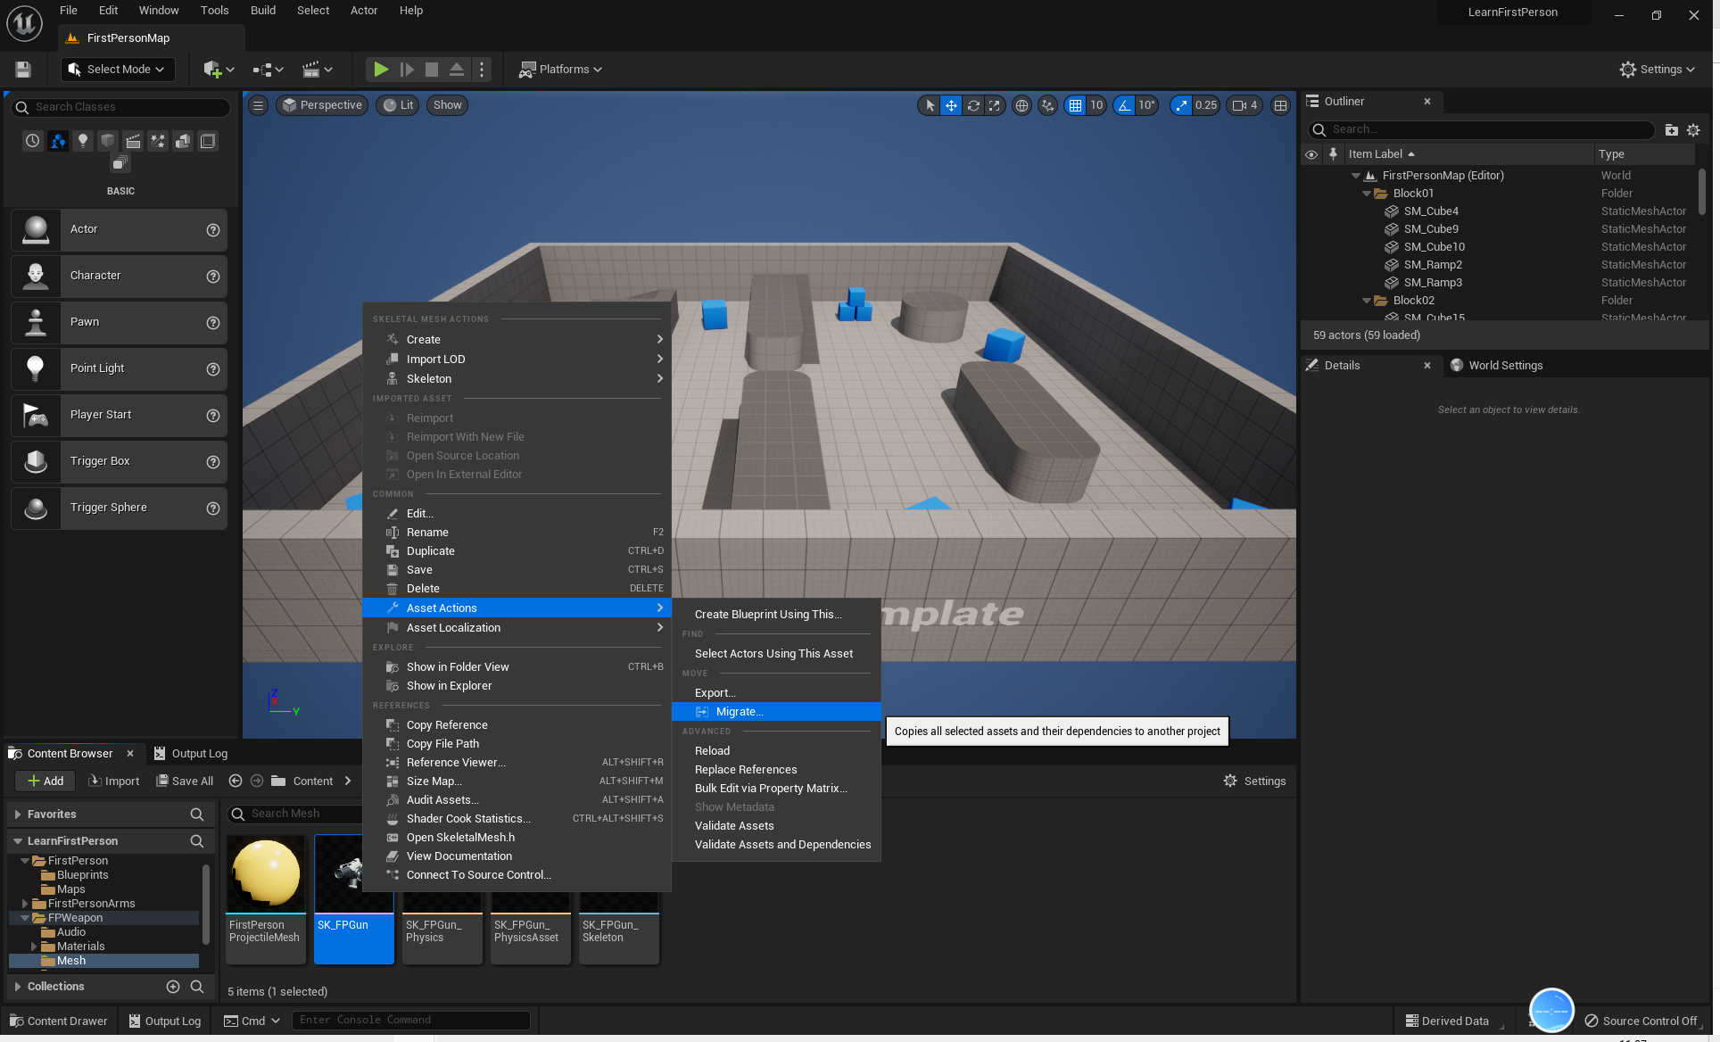The width and height of the screenshot is (1720, 1042).
Task: Click Migrate in the context menu
Action: (x=739, y=711)
